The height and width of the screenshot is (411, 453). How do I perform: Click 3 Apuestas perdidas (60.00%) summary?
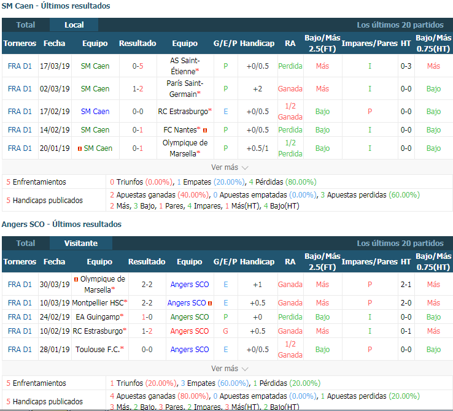[x=370, y=195]
